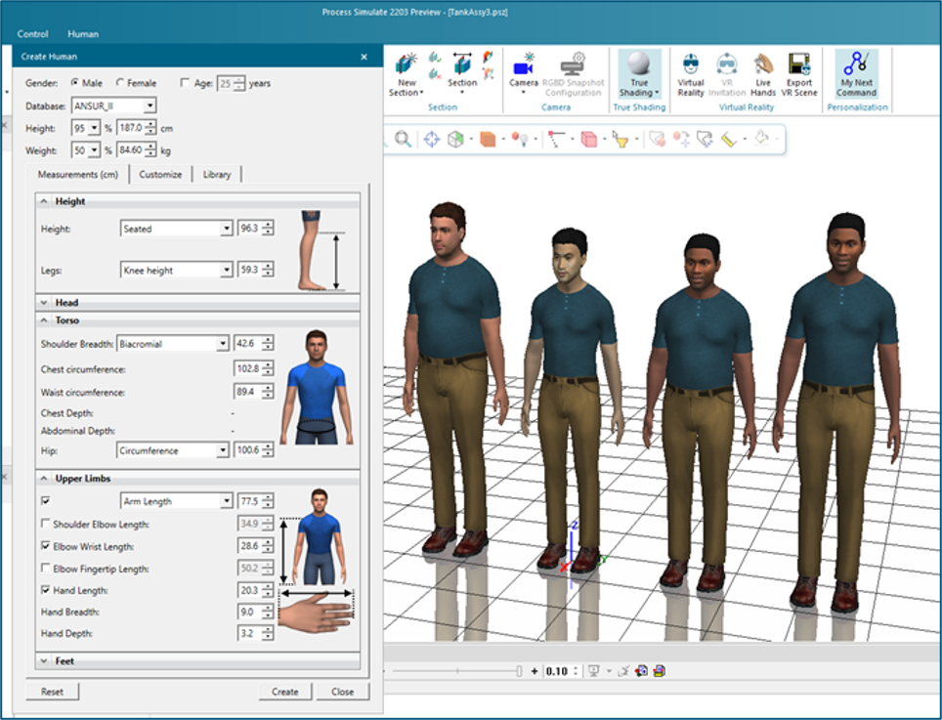Enable the Age checkbox

[x=187, y=84]
